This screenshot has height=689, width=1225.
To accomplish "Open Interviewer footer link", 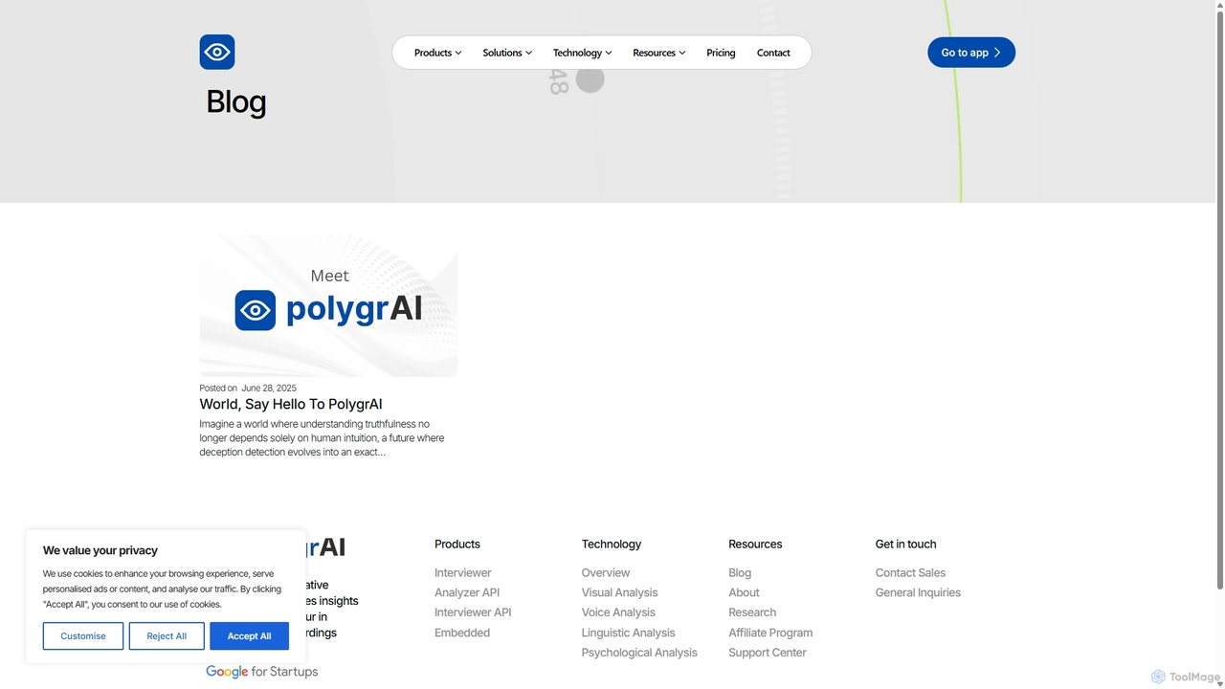I will tap(462, 573).
